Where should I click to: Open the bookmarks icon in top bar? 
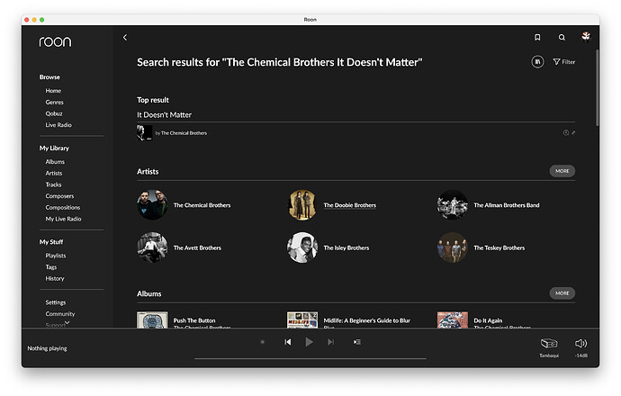coord(537,37)
